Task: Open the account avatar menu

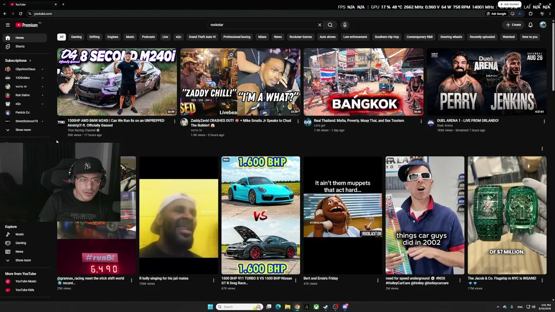Action: click(x=543, y=25)
